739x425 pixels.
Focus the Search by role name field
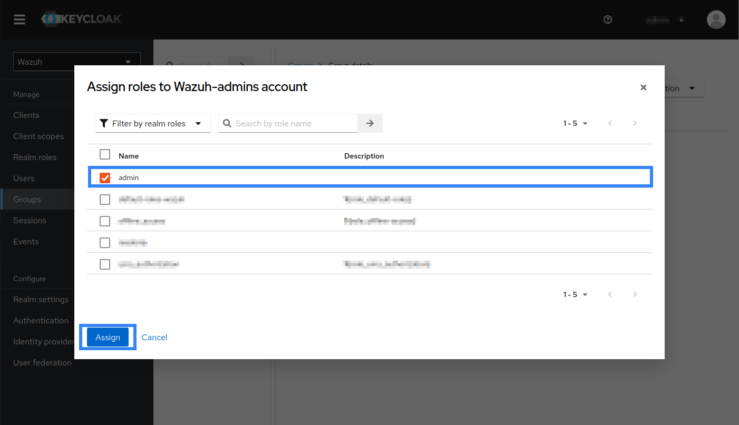[288, 123]
